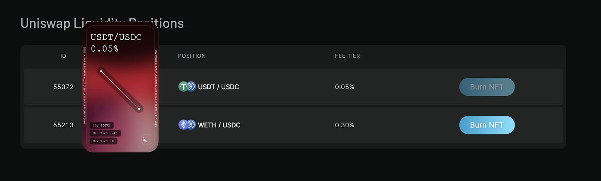
Task: Click the Min Tick -20 badge on card
Action: [105, 133]
